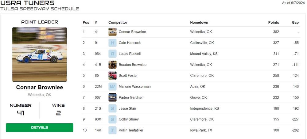The image size is (307, 139).
Task: Click the Competitor column header
Action: coord(118,23)
